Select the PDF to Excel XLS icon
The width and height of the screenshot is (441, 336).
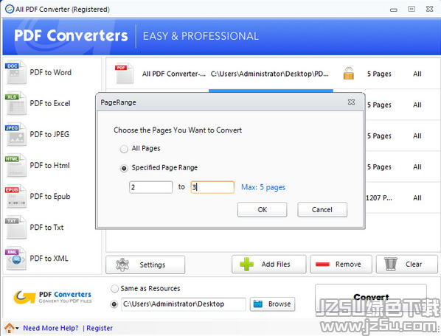15,103
